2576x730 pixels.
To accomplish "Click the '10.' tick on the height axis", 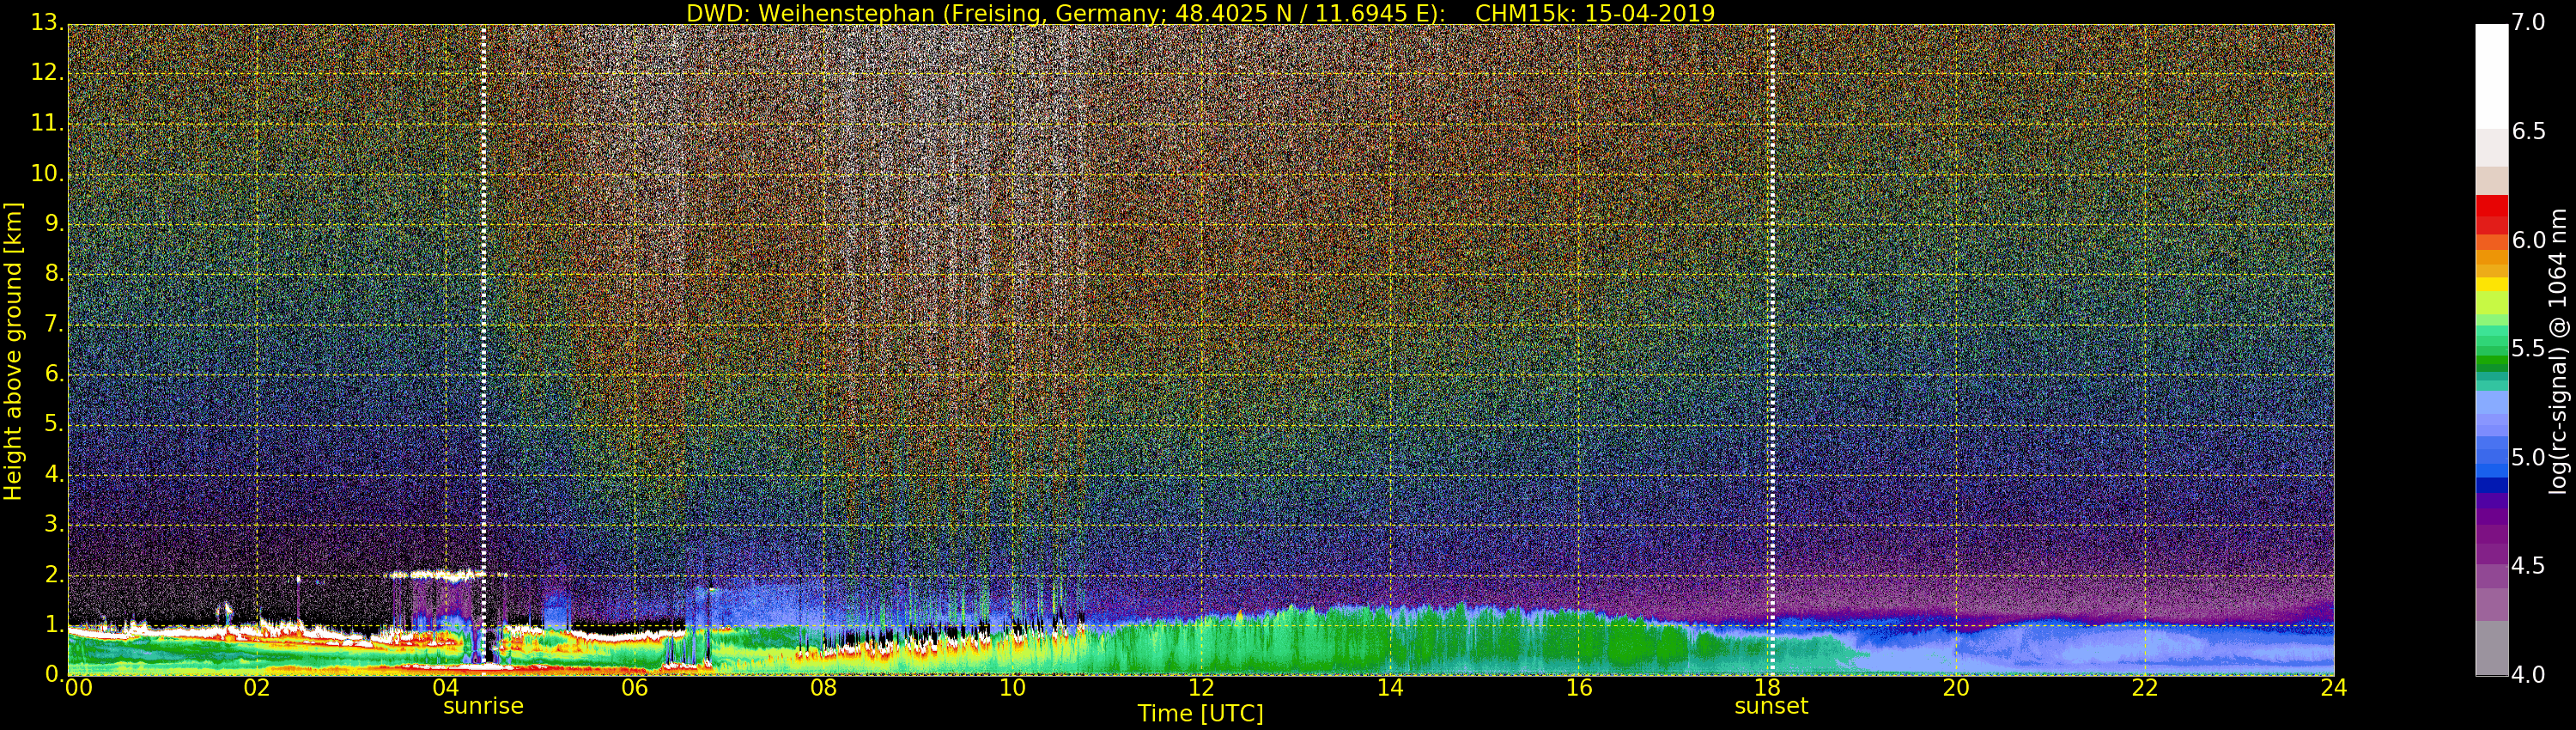I will (48, 174).
